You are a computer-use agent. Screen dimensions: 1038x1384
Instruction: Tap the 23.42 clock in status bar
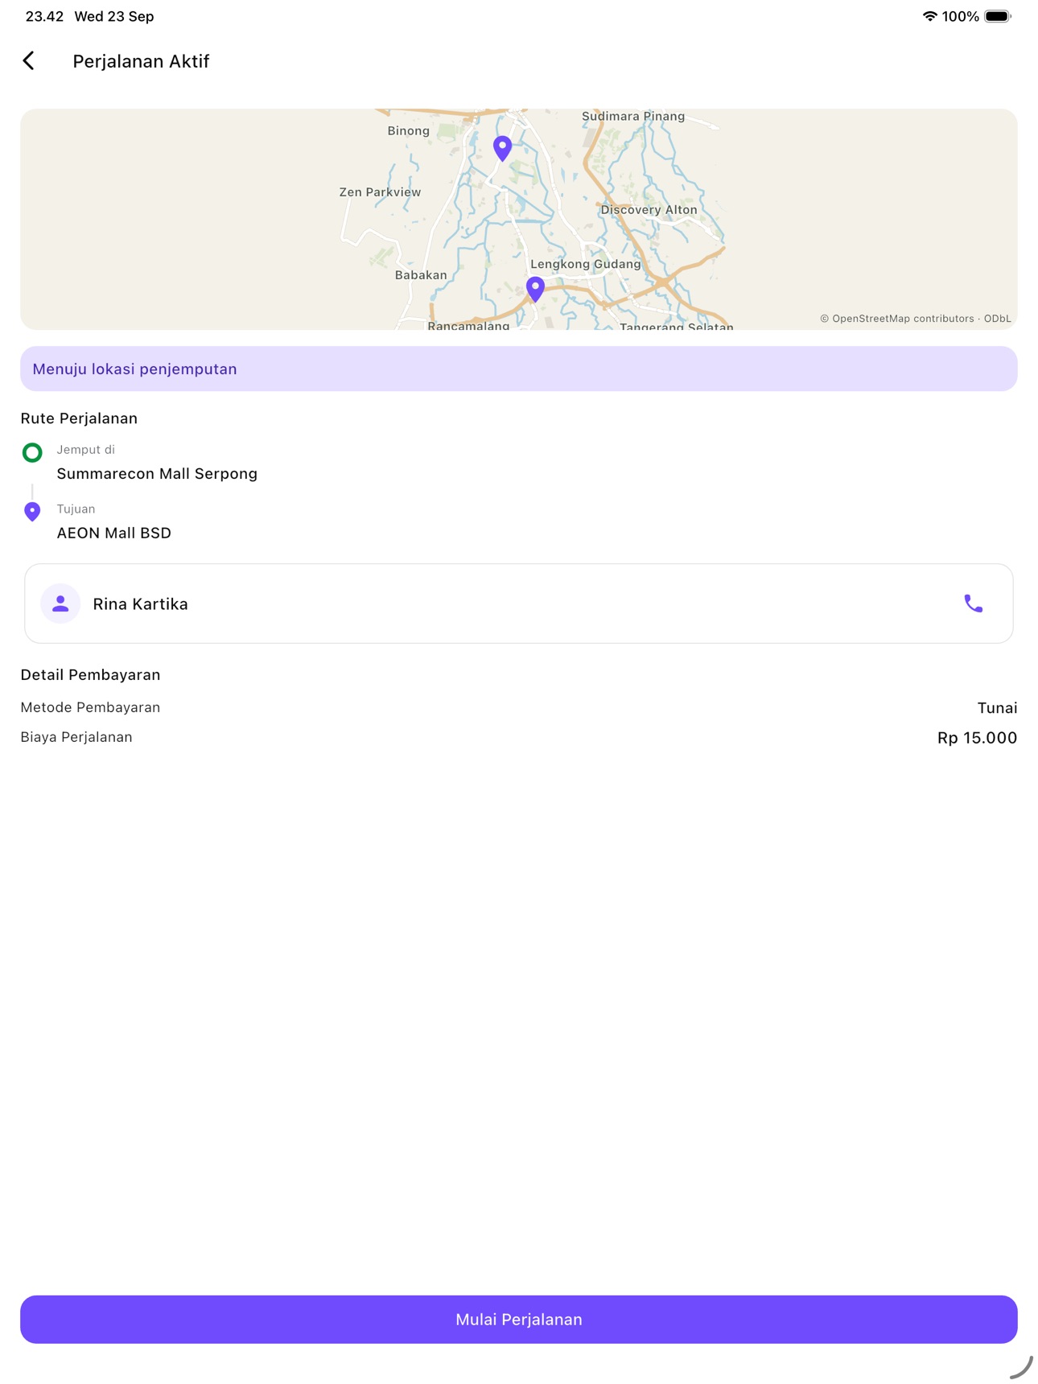pos(44,16)
